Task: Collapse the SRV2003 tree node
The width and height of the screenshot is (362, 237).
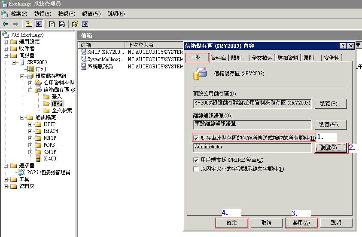Action: coord(14,62)
